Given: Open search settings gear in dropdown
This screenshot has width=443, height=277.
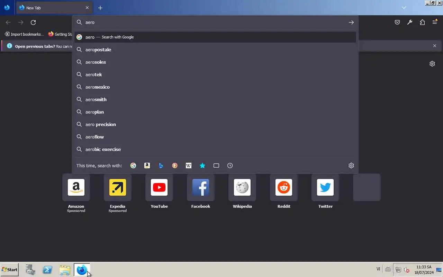Looking at the screenshot, I should (x=351, y=166).
